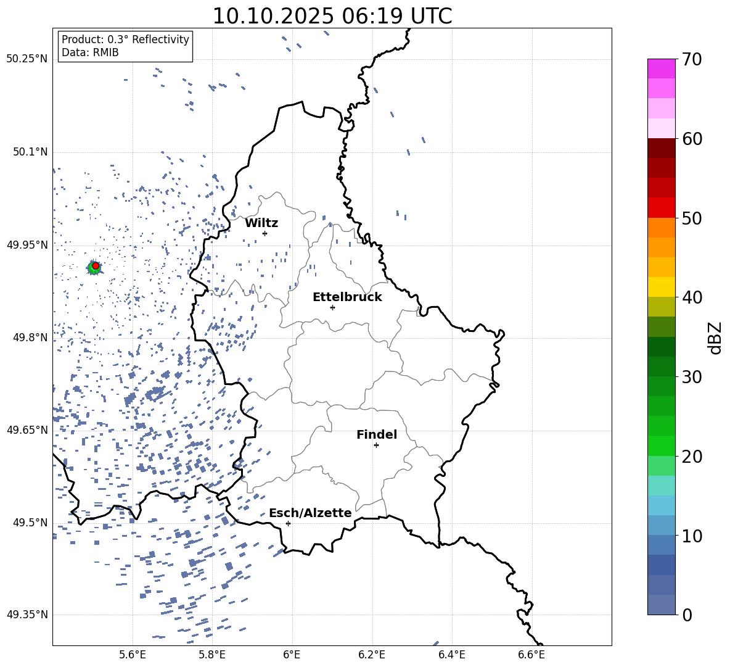
Task: Click the colorbar tick value 0
Action: tap(687, 615)
